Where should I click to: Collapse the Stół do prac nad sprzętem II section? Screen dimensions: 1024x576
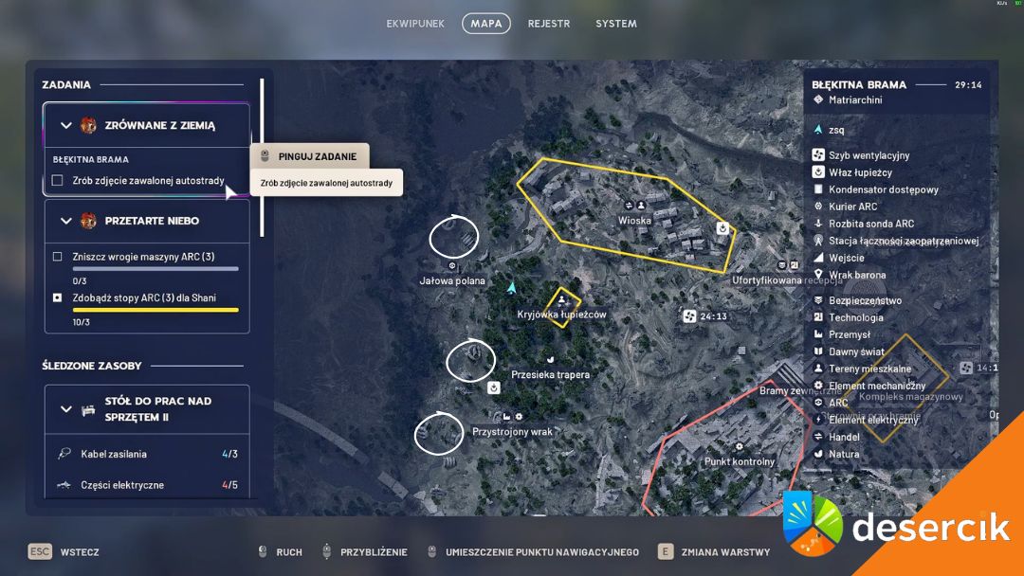coord(66,409)
